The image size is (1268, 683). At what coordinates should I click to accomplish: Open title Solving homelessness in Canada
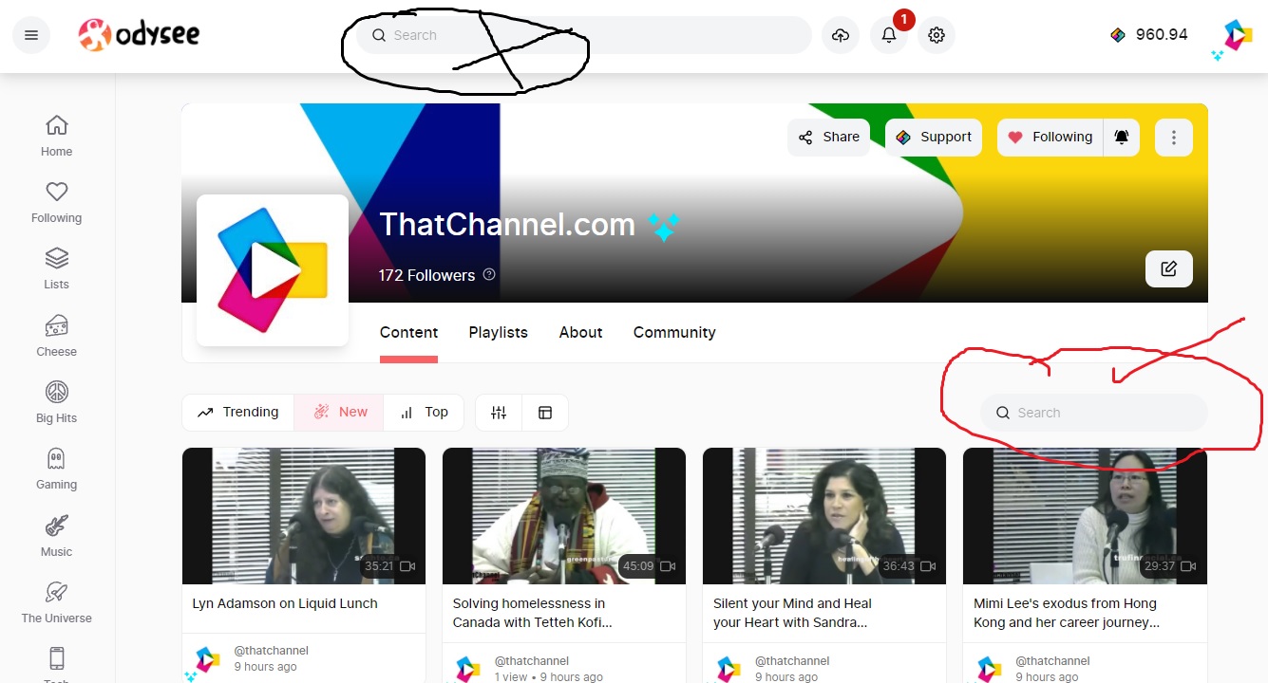pos(533,613)
